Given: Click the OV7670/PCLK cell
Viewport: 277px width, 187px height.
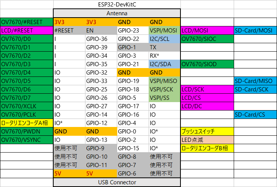Looking at the screenshot, I should point(27,115).
